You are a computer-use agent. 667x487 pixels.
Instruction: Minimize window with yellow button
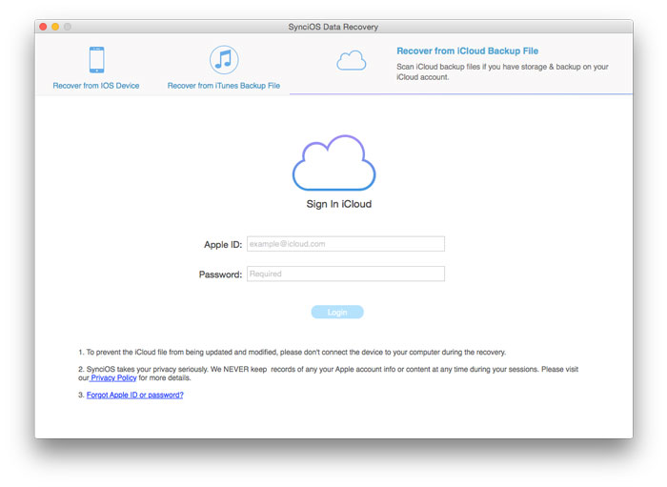(x=55, y=27)
